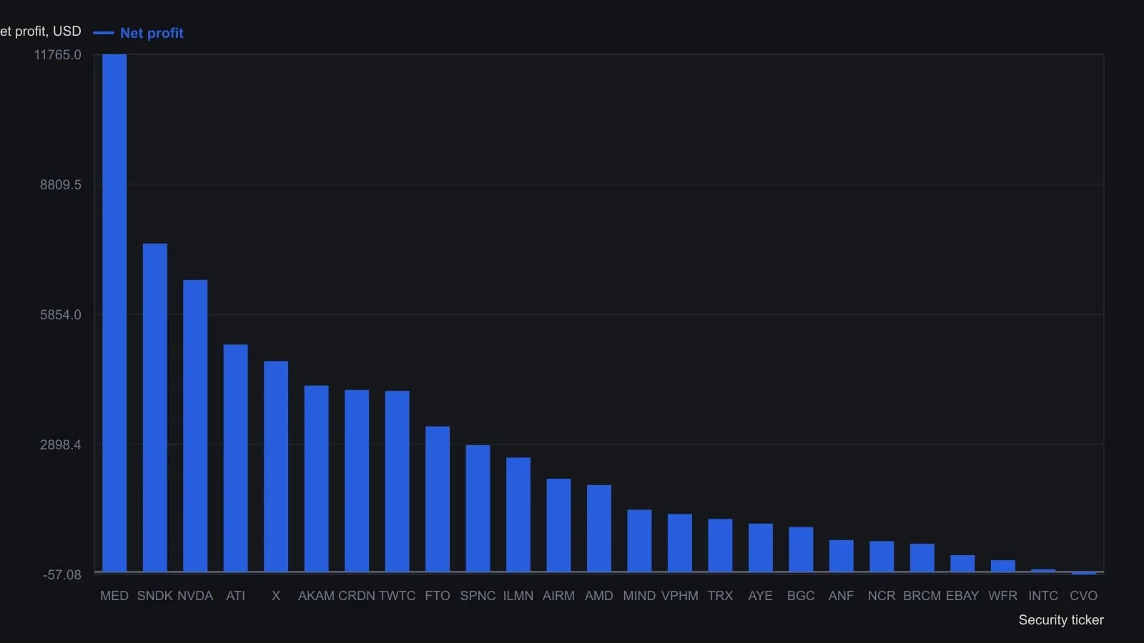Click the MED net profit bar
The height and width of the screenshot is (643, 1144).
[114, 313]
